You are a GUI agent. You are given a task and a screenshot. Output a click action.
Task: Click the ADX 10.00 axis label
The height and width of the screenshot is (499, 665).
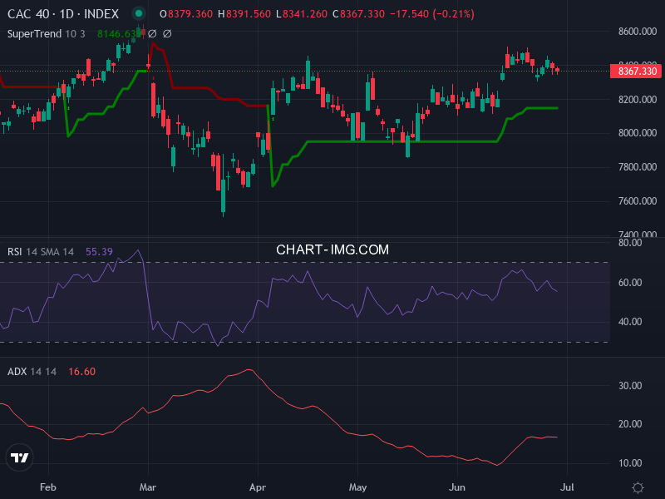[630, 463]
